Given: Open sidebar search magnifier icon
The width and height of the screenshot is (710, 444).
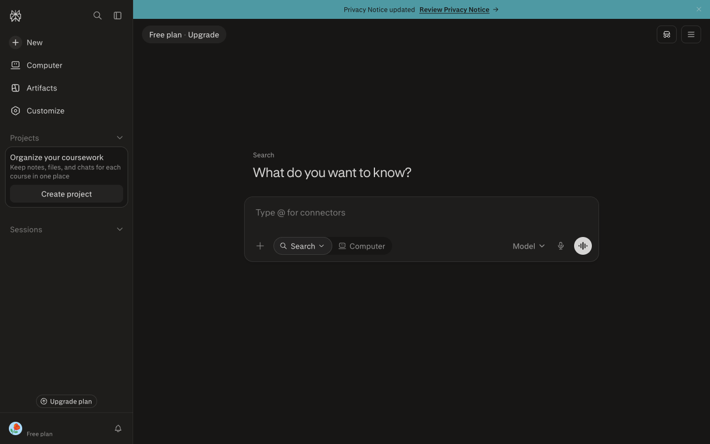Looking at the screenshot, I should 98,16.
